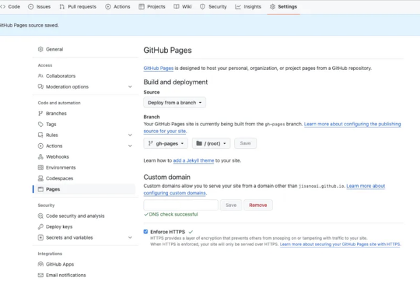Viewport: 420px width, 281px height.
Task: Open the Code tab
Action: pos(10,7)
